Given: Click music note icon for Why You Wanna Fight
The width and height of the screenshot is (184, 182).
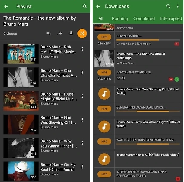Looking at the screenshot, I should tap(104, 127).
